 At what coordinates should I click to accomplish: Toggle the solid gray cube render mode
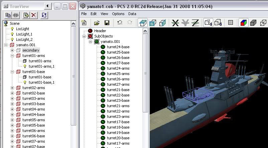click(254, 23)
